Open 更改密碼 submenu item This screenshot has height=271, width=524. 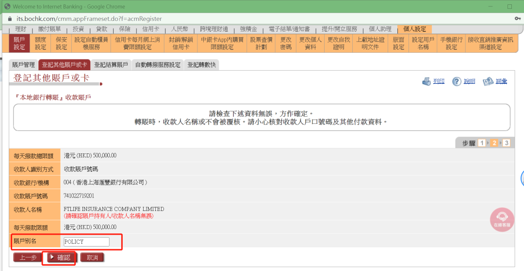pyautogui.click(x=286, y=44)
